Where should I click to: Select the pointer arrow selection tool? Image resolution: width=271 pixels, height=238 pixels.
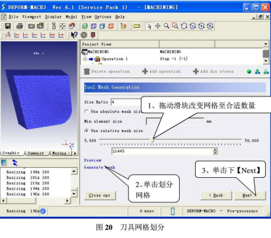(149, 26)
